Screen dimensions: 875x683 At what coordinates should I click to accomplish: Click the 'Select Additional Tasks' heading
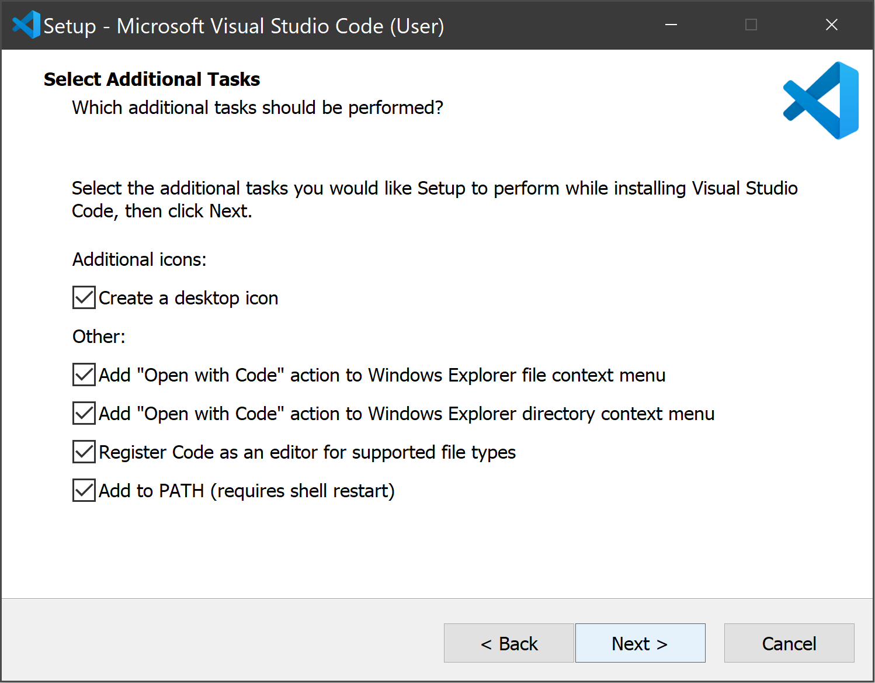point(152,79)
